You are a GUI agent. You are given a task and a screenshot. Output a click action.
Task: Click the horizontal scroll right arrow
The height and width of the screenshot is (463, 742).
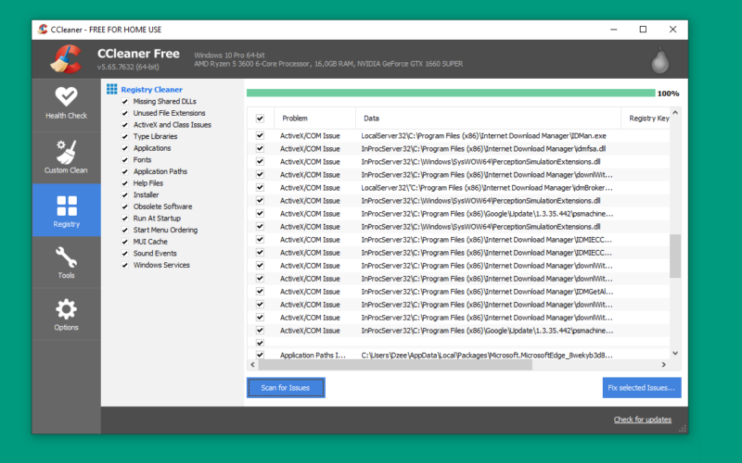click(663, 365)
